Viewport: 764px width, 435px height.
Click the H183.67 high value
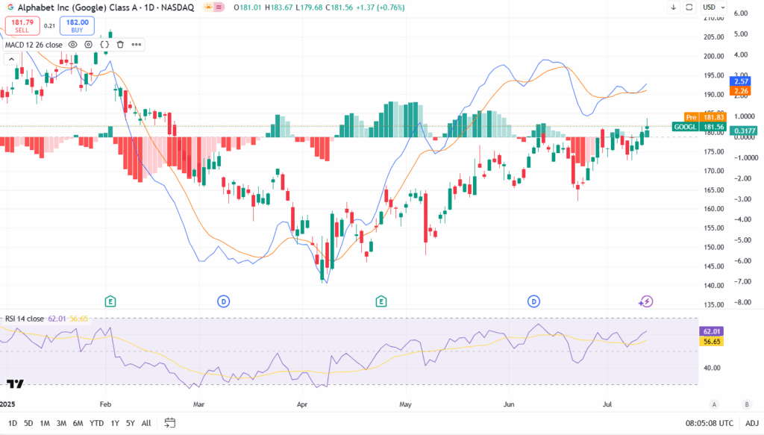tap(279, 7)
